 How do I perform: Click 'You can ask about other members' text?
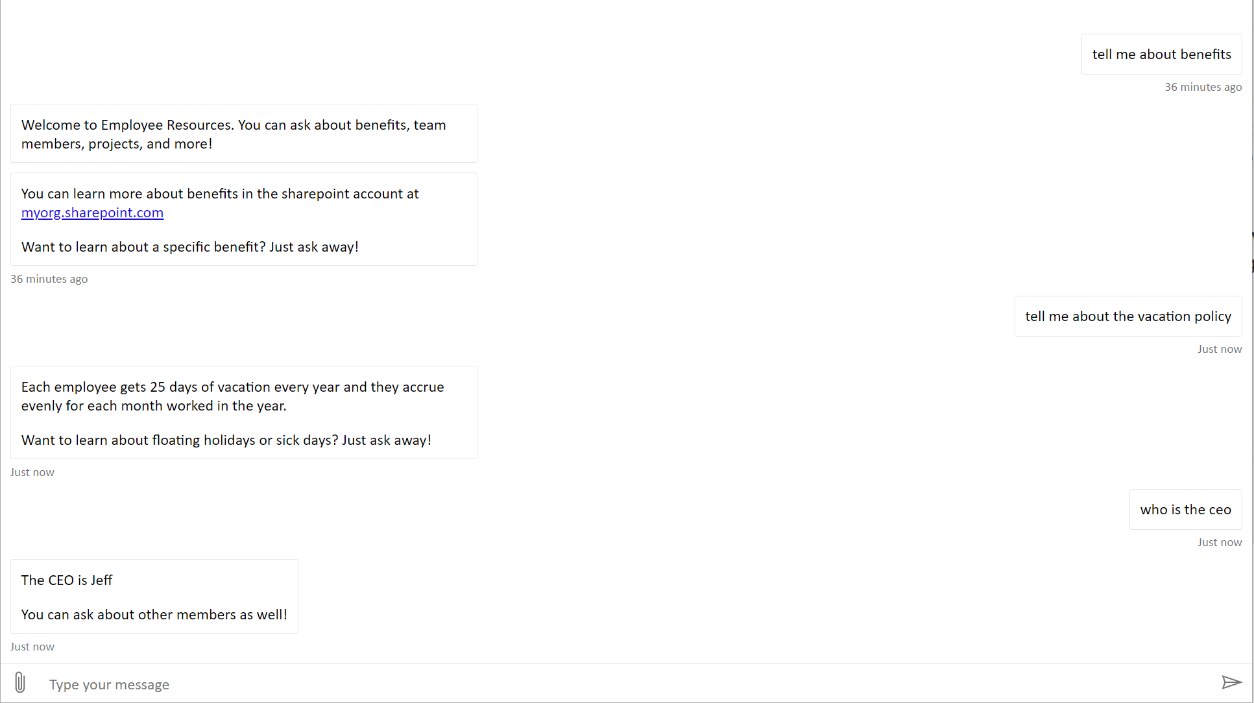tap(154, 615)
